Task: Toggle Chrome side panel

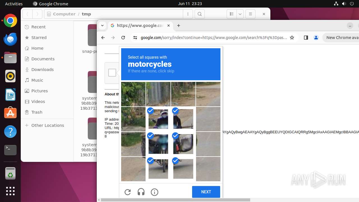Action: point(306,38)
